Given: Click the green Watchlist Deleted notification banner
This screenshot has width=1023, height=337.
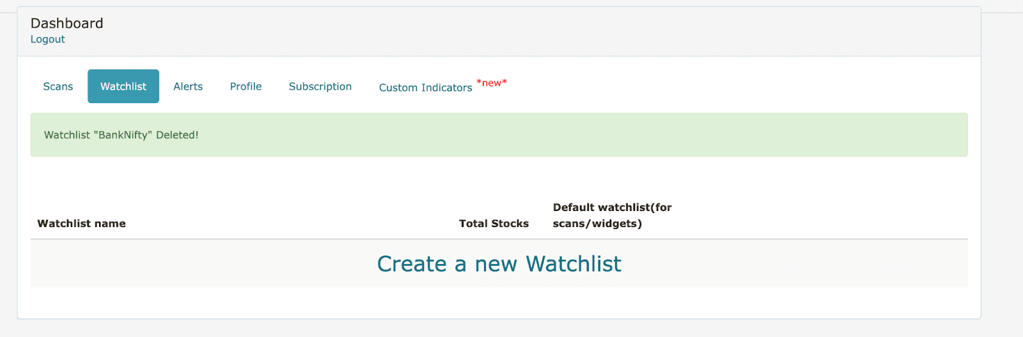Looking at the screenshot, I should 575,135.
